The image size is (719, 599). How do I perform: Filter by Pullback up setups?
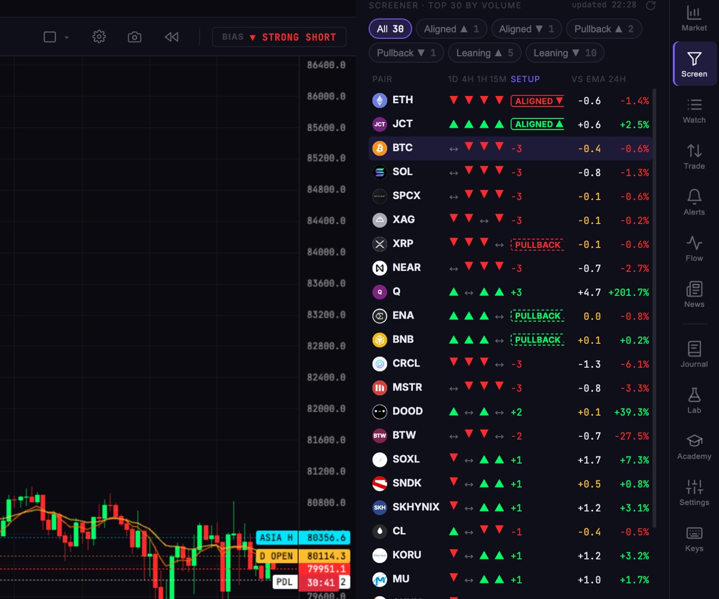coord(604,29)
